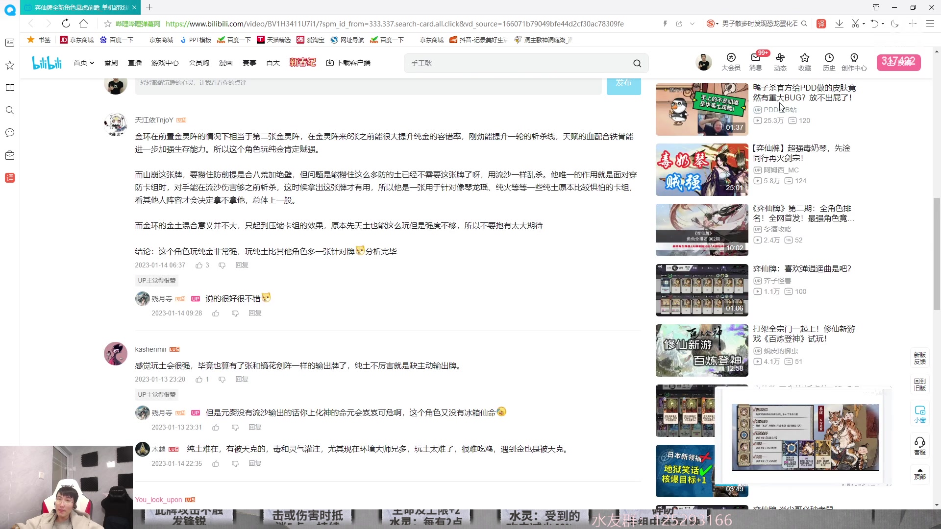This screenshot has height=529, width=941.
Task: Select the 直播 menu item
Action: coord(135,63)
